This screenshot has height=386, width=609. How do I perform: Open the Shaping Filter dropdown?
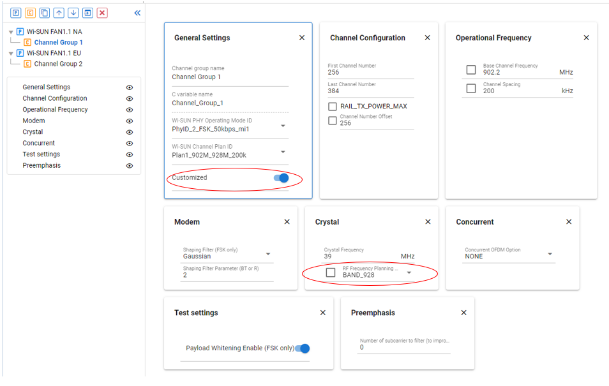pyautogui.click(x=268, y=254)
